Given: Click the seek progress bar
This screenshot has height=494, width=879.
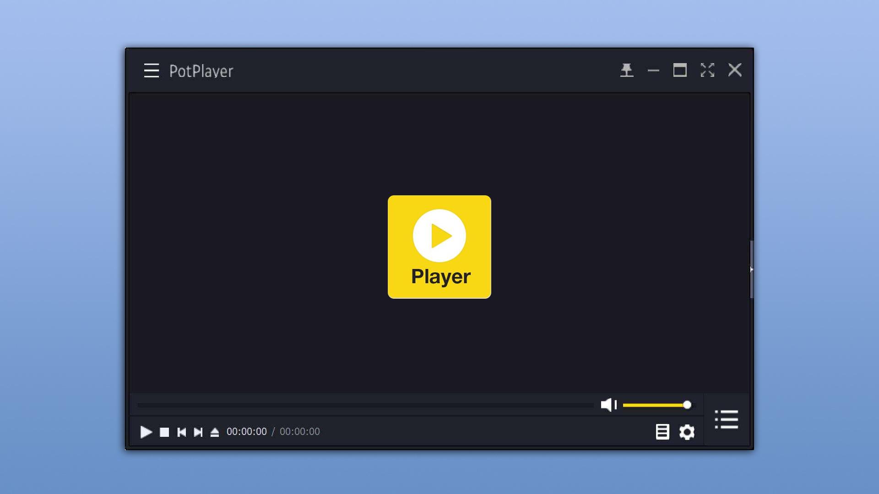Looking at the screenshot, I should point(365,405).
